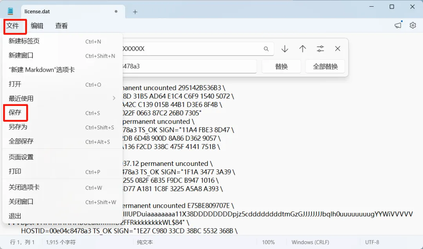This screenshot has height=249, width=423.
Task: Click the 全部替换 button
Action: [x=325, y=66]
